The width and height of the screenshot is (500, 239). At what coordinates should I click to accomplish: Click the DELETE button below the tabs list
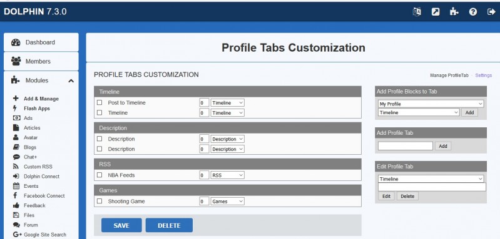click(169, 225)
